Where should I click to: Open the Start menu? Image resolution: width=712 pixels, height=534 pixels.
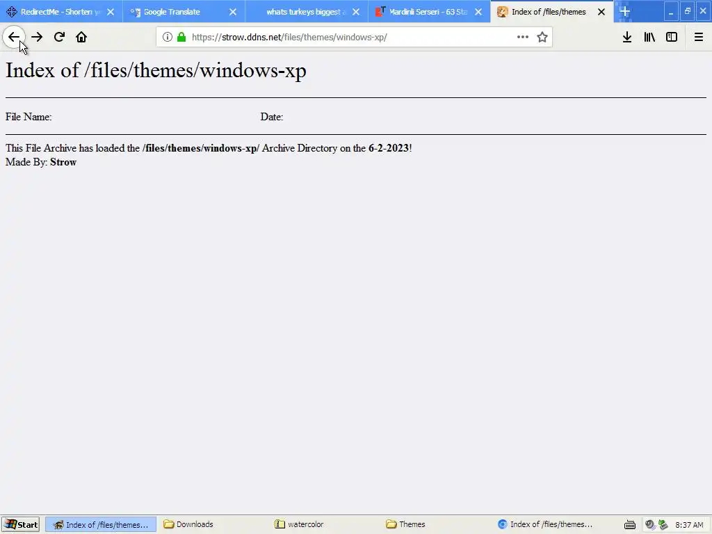20,524
